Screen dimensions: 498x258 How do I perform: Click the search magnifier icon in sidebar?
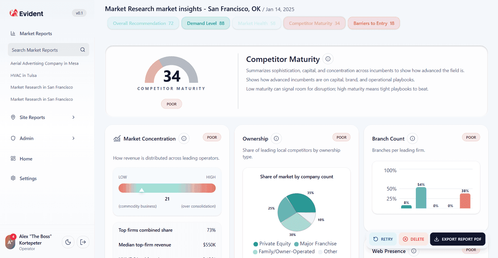coord(82,50)
